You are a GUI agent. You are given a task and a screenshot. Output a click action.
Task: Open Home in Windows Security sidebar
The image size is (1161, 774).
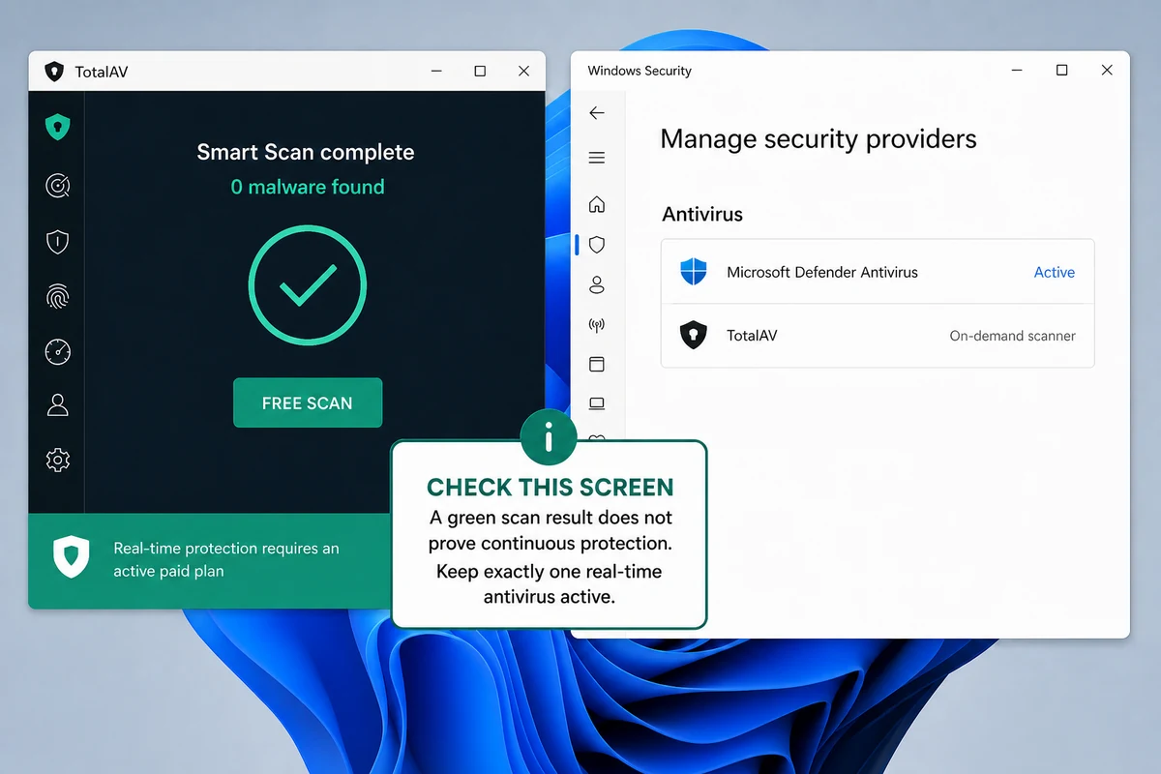point(597,204)
